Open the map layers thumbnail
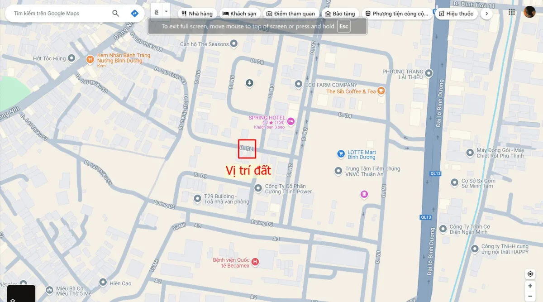543x302 pixels. click(21, 293)
